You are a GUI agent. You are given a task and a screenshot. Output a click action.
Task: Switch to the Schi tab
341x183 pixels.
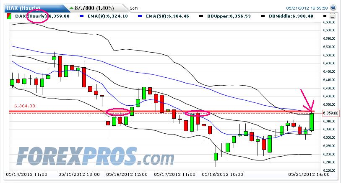(x=134, y=8)
